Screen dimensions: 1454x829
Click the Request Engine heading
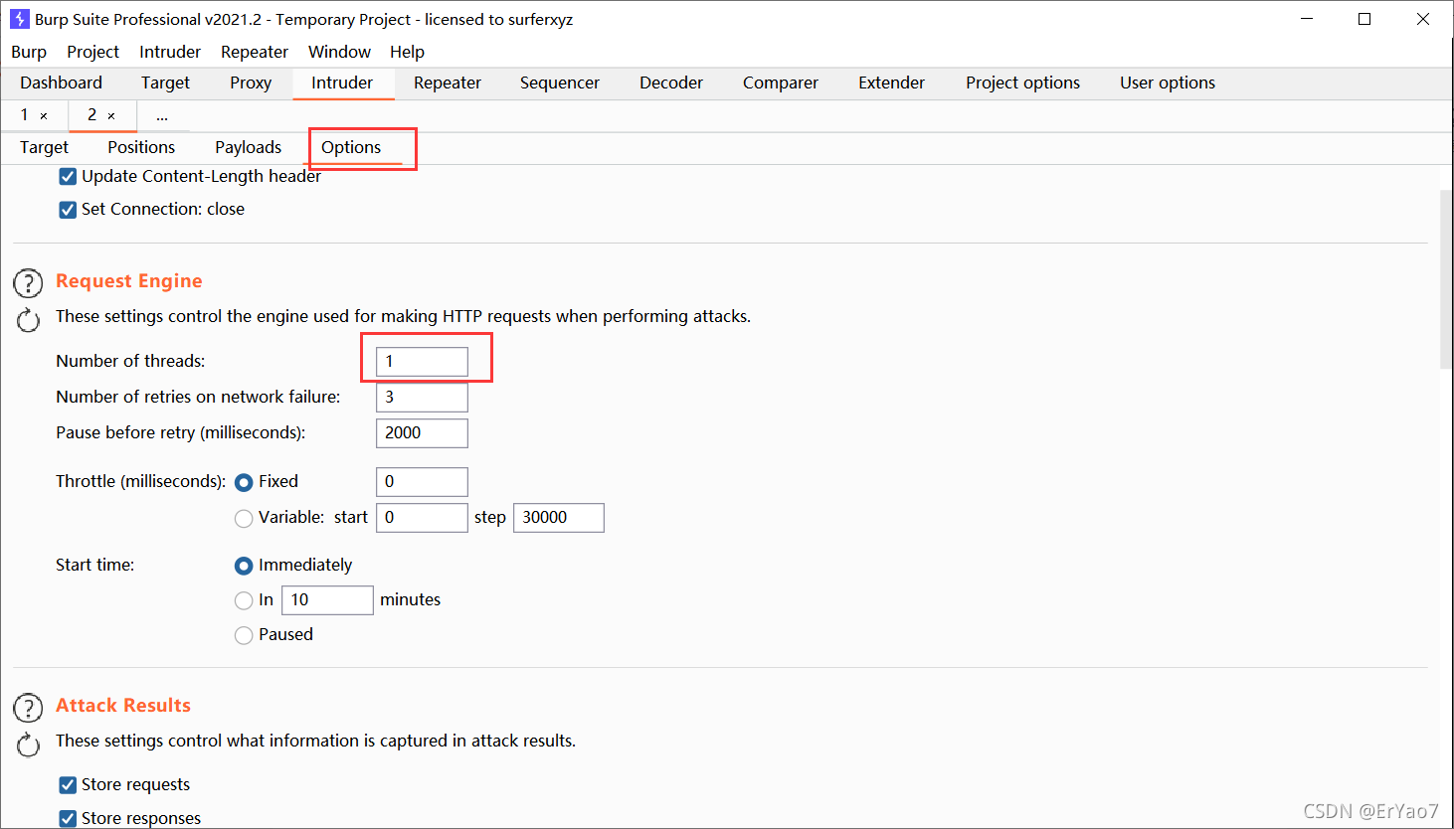click(x=129, y=281)
